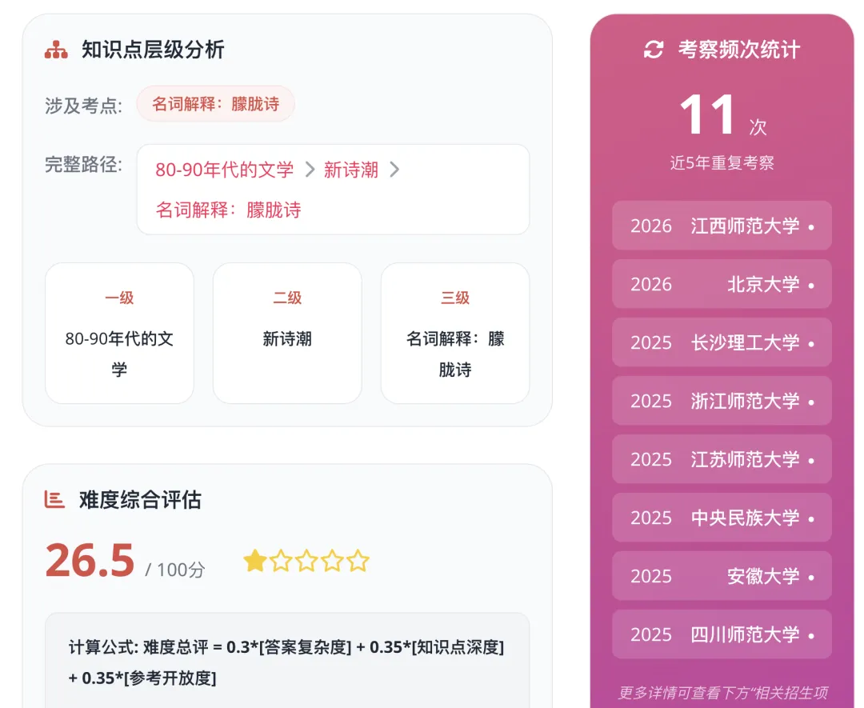Click the fifth empty star rating
Image resolution: width=864 pixels, height=708 pixels.
(358, 561)
